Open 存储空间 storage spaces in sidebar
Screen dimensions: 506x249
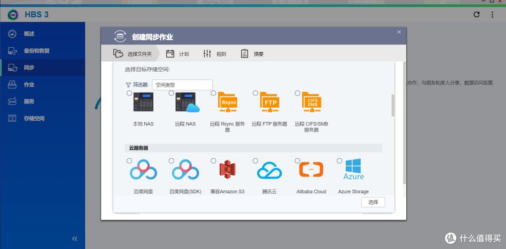(43, 118)
